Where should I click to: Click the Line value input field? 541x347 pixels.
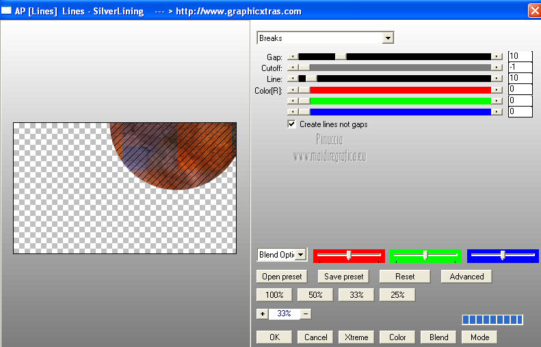520,79
